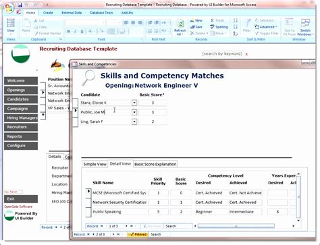Center text in Font group
This screenshot has width=320, height=245.
pos(133,22)
